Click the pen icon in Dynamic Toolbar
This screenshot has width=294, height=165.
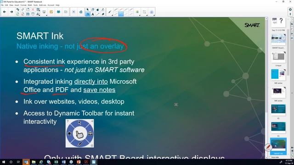[x=79, y=143]
